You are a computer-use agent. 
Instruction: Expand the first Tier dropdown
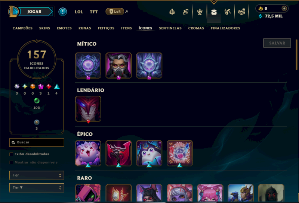(37, 175)
